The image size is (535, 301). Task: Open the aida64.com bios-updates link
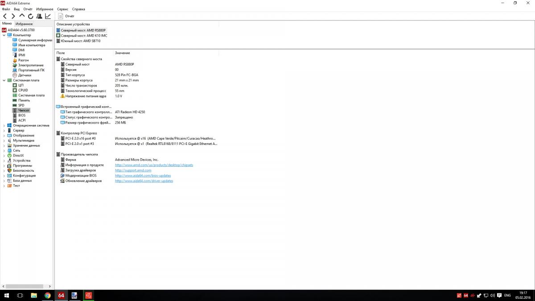tap(143, 176)
